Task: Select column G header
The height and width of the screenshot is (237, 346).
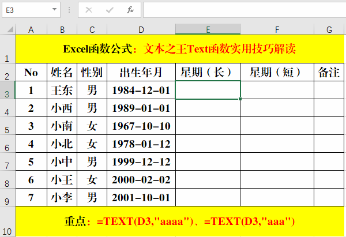Action: tap(329, 29)
